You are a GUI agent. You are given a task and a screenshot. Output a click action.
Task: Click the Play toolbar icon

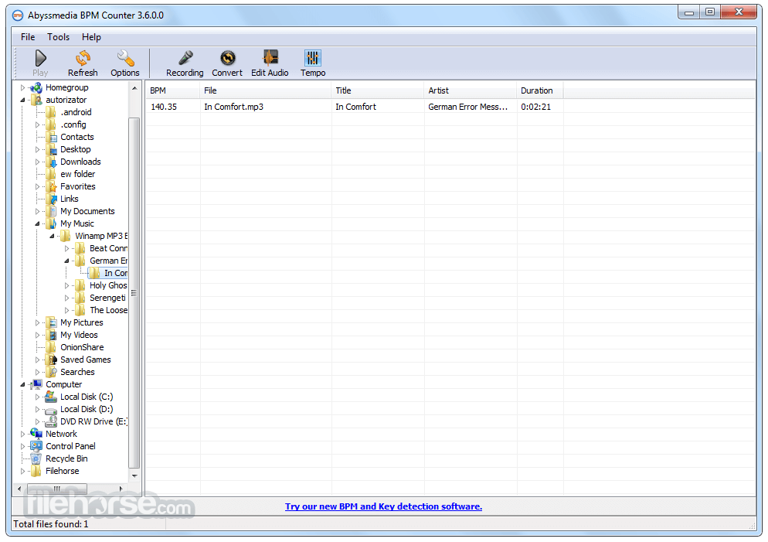[x=40, y=58]
